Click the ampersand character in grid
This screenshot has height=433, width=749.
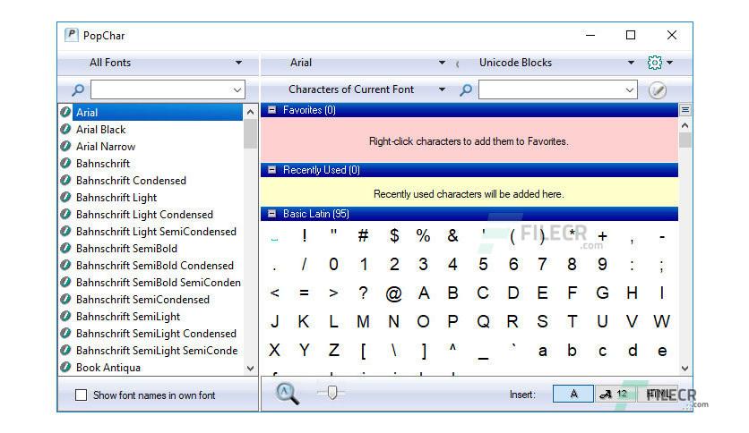pyautogui.click(x=452, y=235)
